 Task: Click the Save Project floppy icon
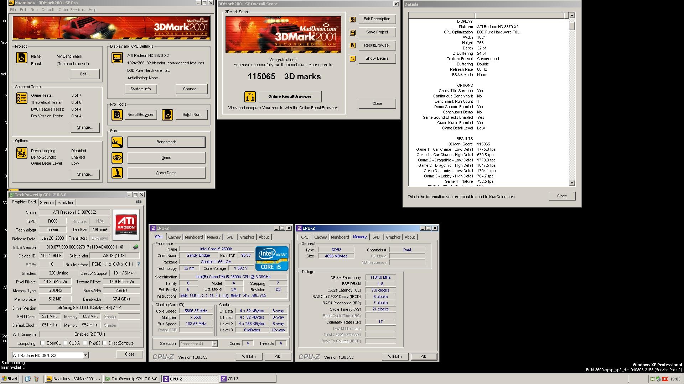353,32
